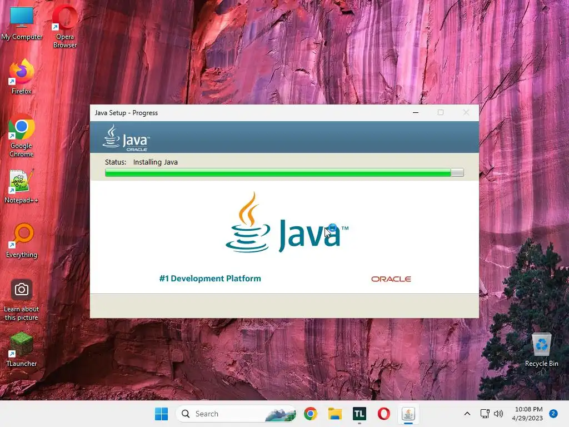Click the search highlight image in taskbar

coord(280,414)
